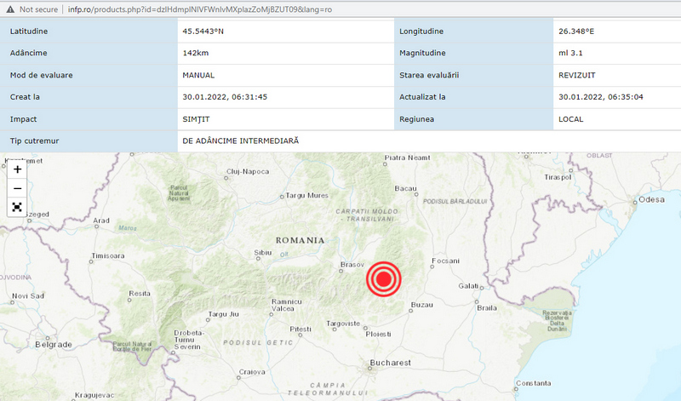The image size is (681, 401).
Task: Click the REVIZUIT evaluation status value
Action: (x=577, y=75)
